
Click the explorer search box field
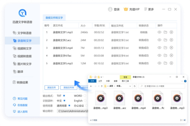(x=162, y=86)
